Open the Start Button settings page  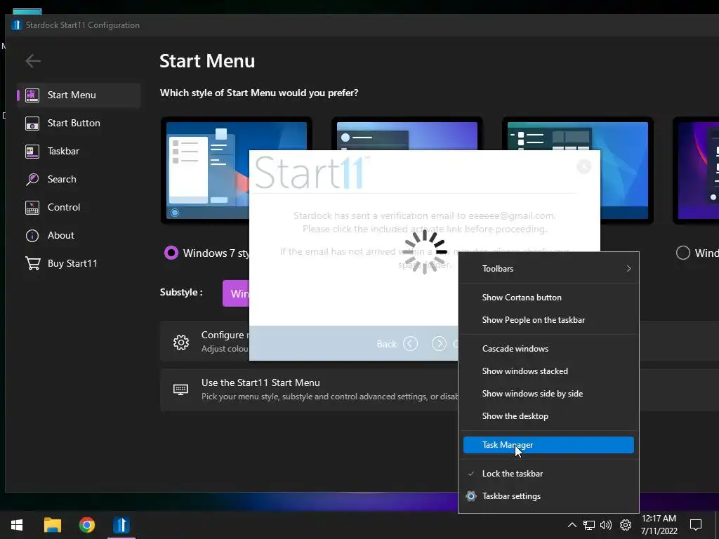[x=79, y=123]
